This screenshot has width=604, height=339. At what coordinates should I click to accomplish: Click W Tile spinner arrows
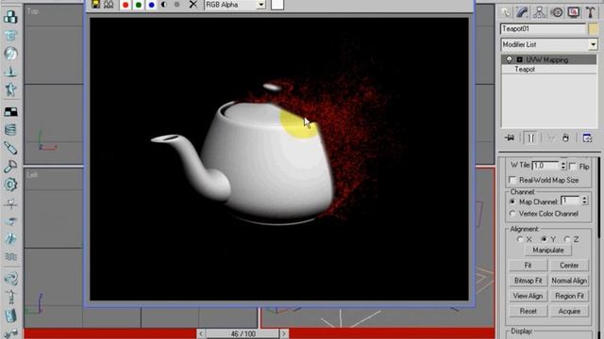562,166
